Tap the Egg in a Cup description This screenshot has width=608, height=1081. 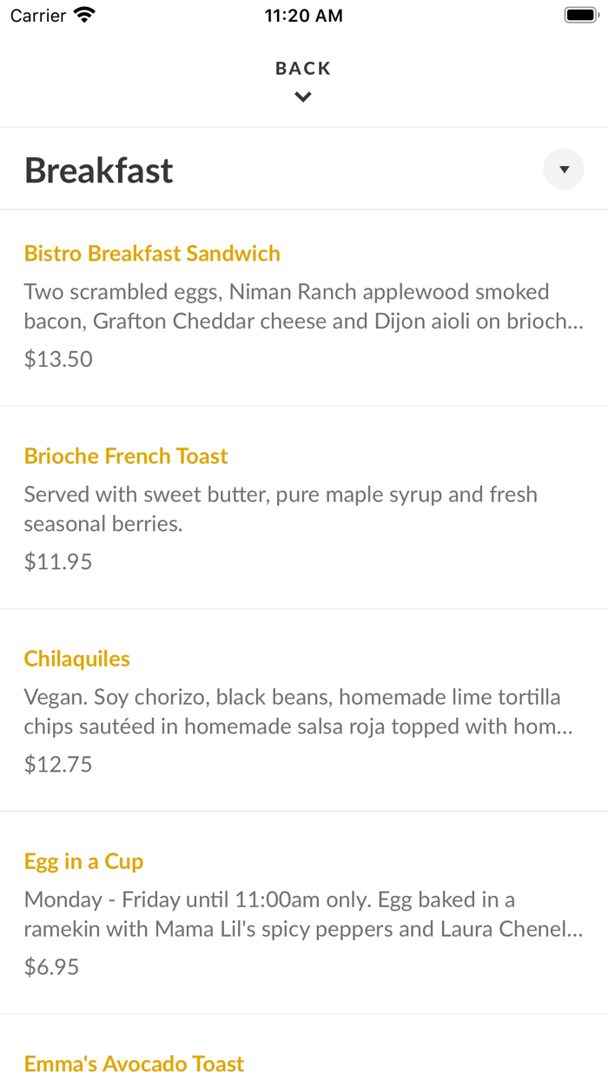pos(303,914)
